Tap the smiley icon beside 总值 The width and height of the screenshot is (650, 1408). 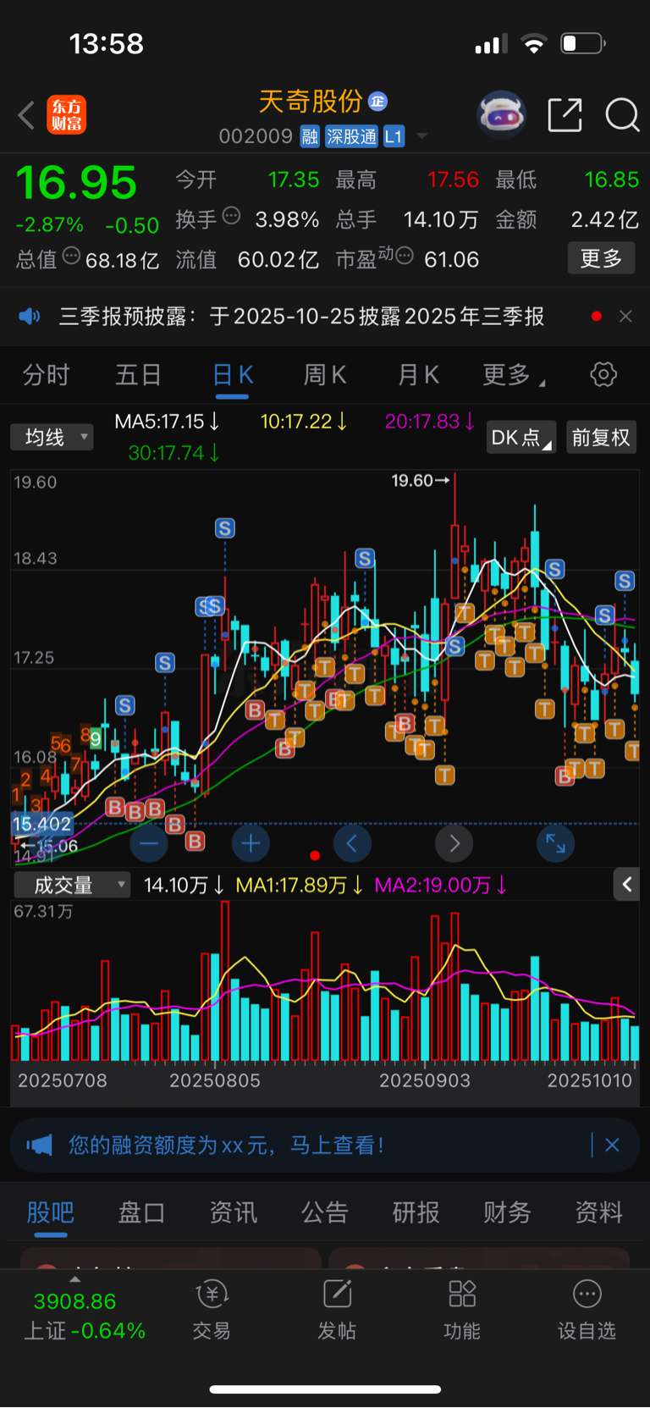coord(71,256)
